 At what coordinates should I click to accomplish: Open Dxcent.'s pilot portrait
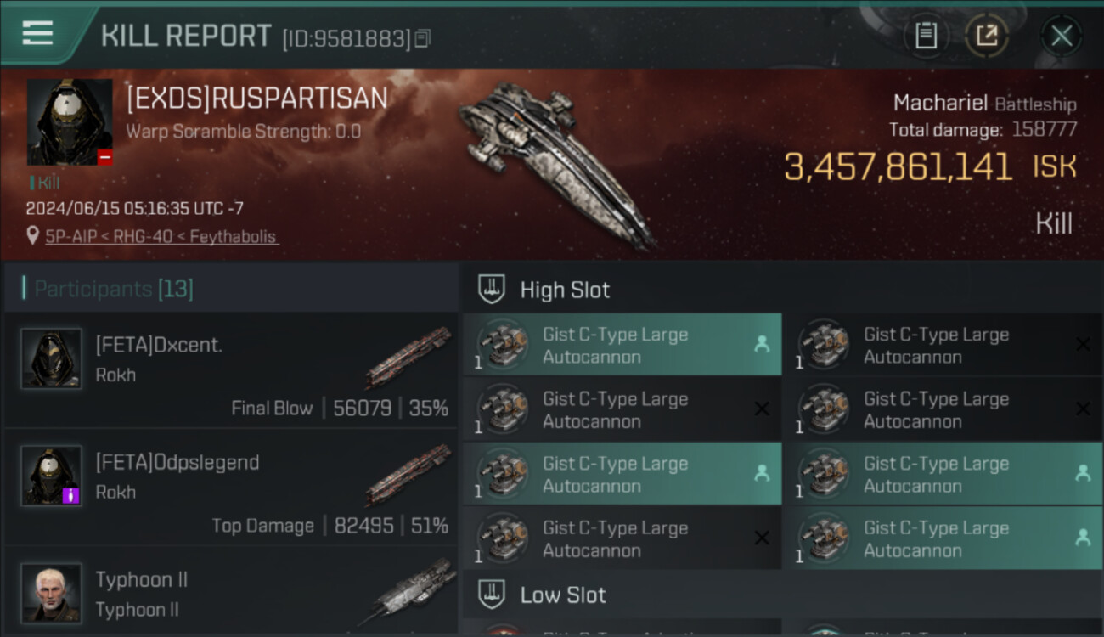pyautogui.click(x=52, y=358)
